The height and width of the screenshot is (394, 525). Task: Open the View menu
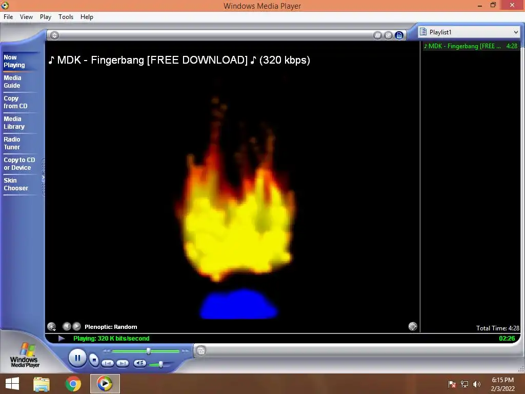click(26, 17)
